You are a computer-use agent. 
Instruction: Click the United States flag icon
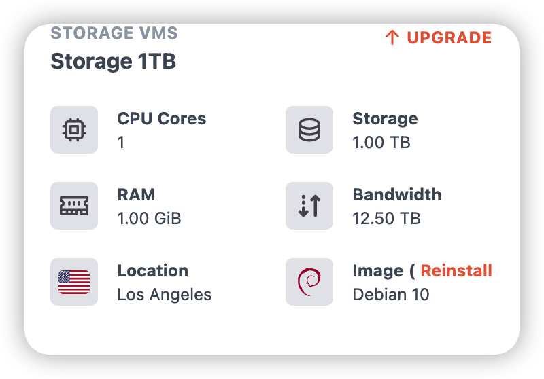pos(74,282)
